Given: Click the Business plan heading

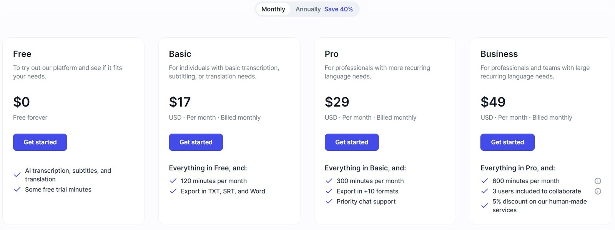Looking at the screenshot, I should tap(499, 54).
